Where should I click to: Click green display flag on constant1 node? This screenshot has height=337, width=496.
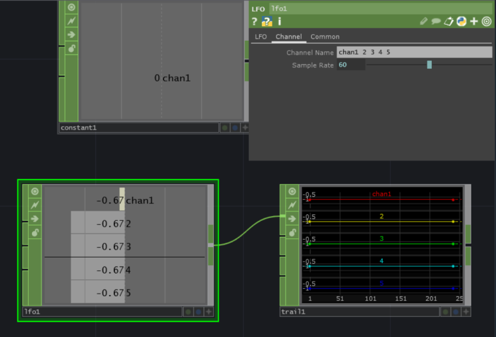[224, 127]
